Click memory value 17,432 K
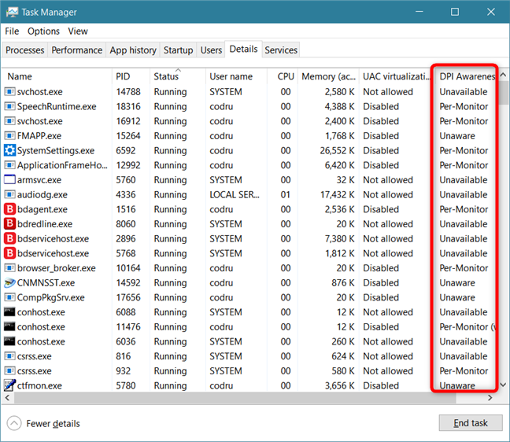 (x=337, y=194)
